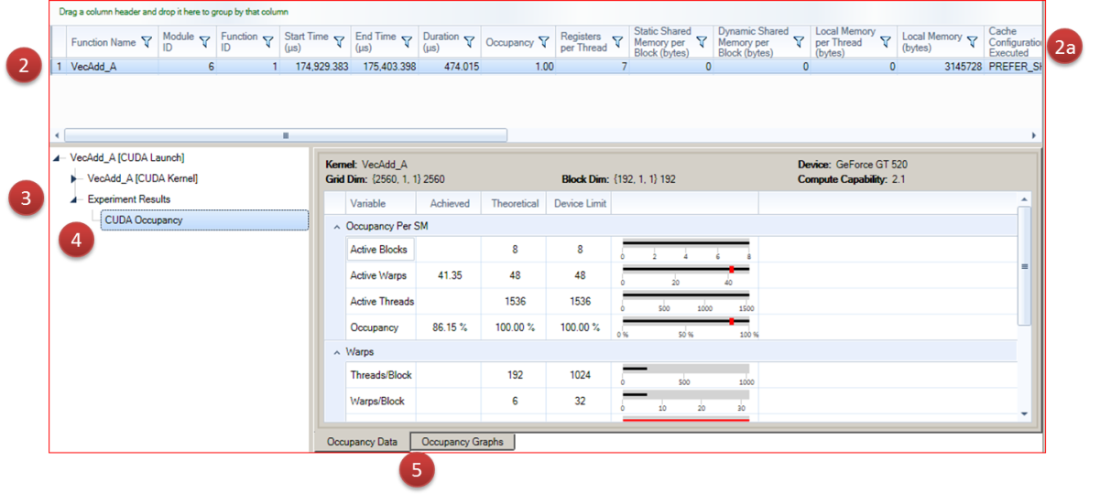The height and width of the screenshot is (504, 1100).
Task: Filter the Start Time column
Action: 339,42
